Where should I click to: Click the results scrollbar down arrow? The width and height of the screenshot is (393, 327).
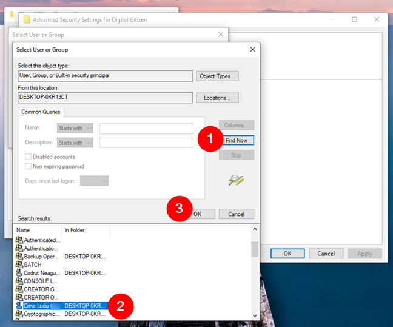[255, 316]
